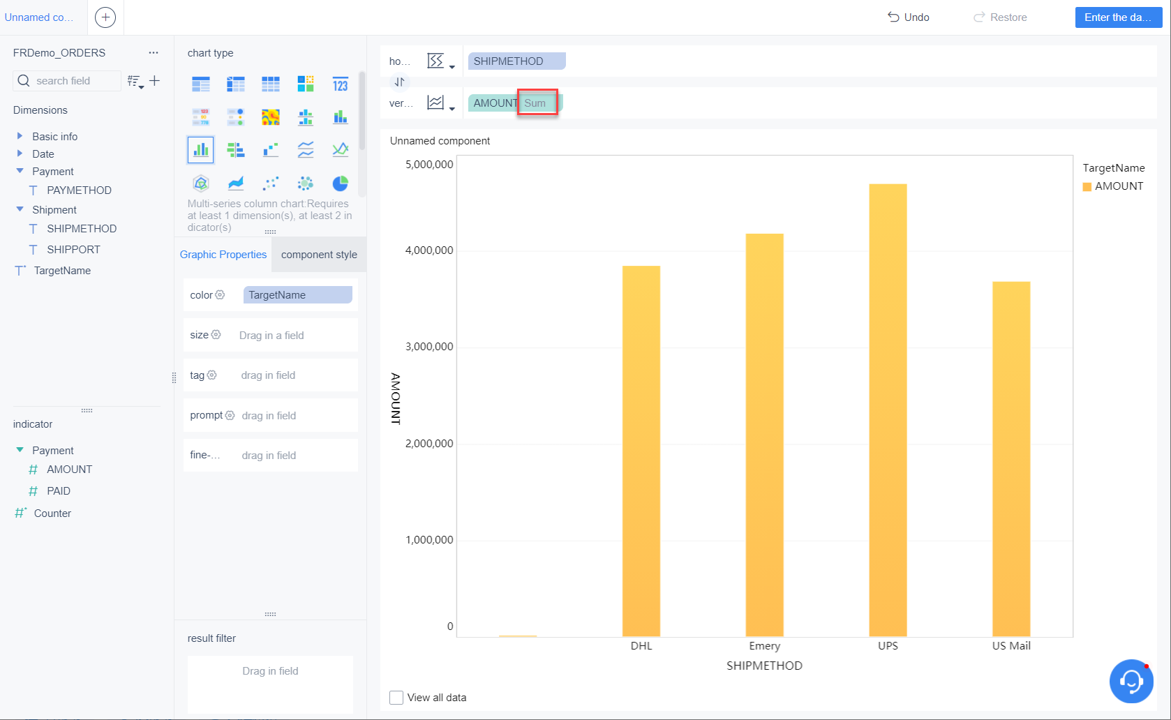Expand the Basic info dimension folder
1171x720 pixels.
(x=20, y=136)
